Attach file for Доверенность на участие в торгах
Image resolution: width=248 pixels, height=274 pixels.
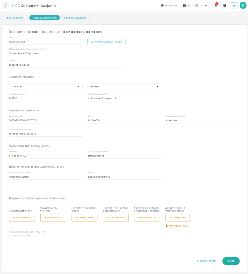178,218
